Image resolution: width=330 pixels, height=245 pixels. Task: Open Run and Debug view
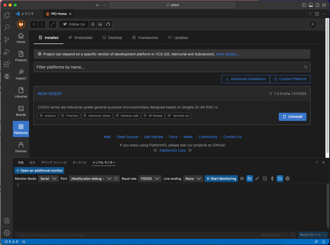[7, 52]
